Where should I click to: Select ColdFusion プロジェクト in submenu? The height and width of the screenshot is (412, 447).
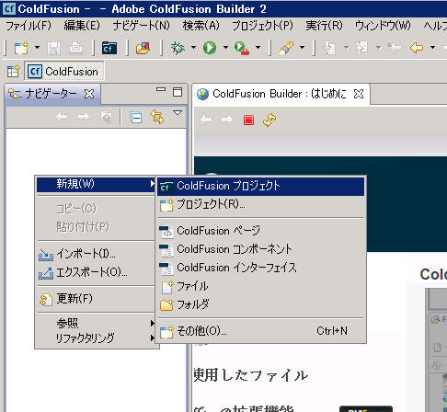[261, 186]
